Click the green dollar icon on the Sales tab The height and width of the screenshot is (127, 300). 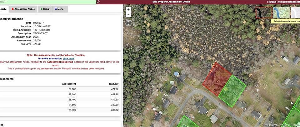[42, 9]
